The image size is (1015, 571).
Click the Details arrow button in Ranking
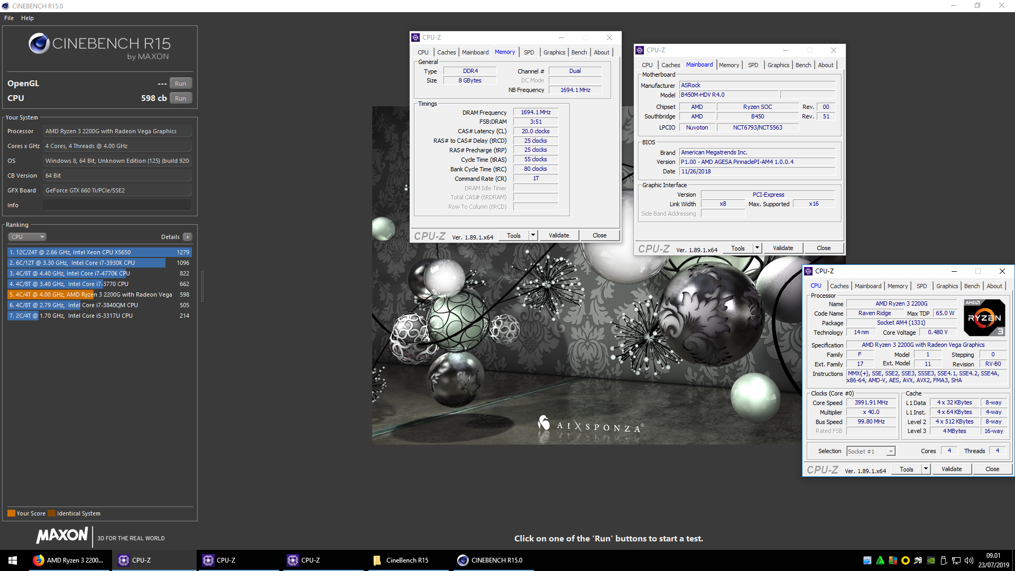[188, 237]
